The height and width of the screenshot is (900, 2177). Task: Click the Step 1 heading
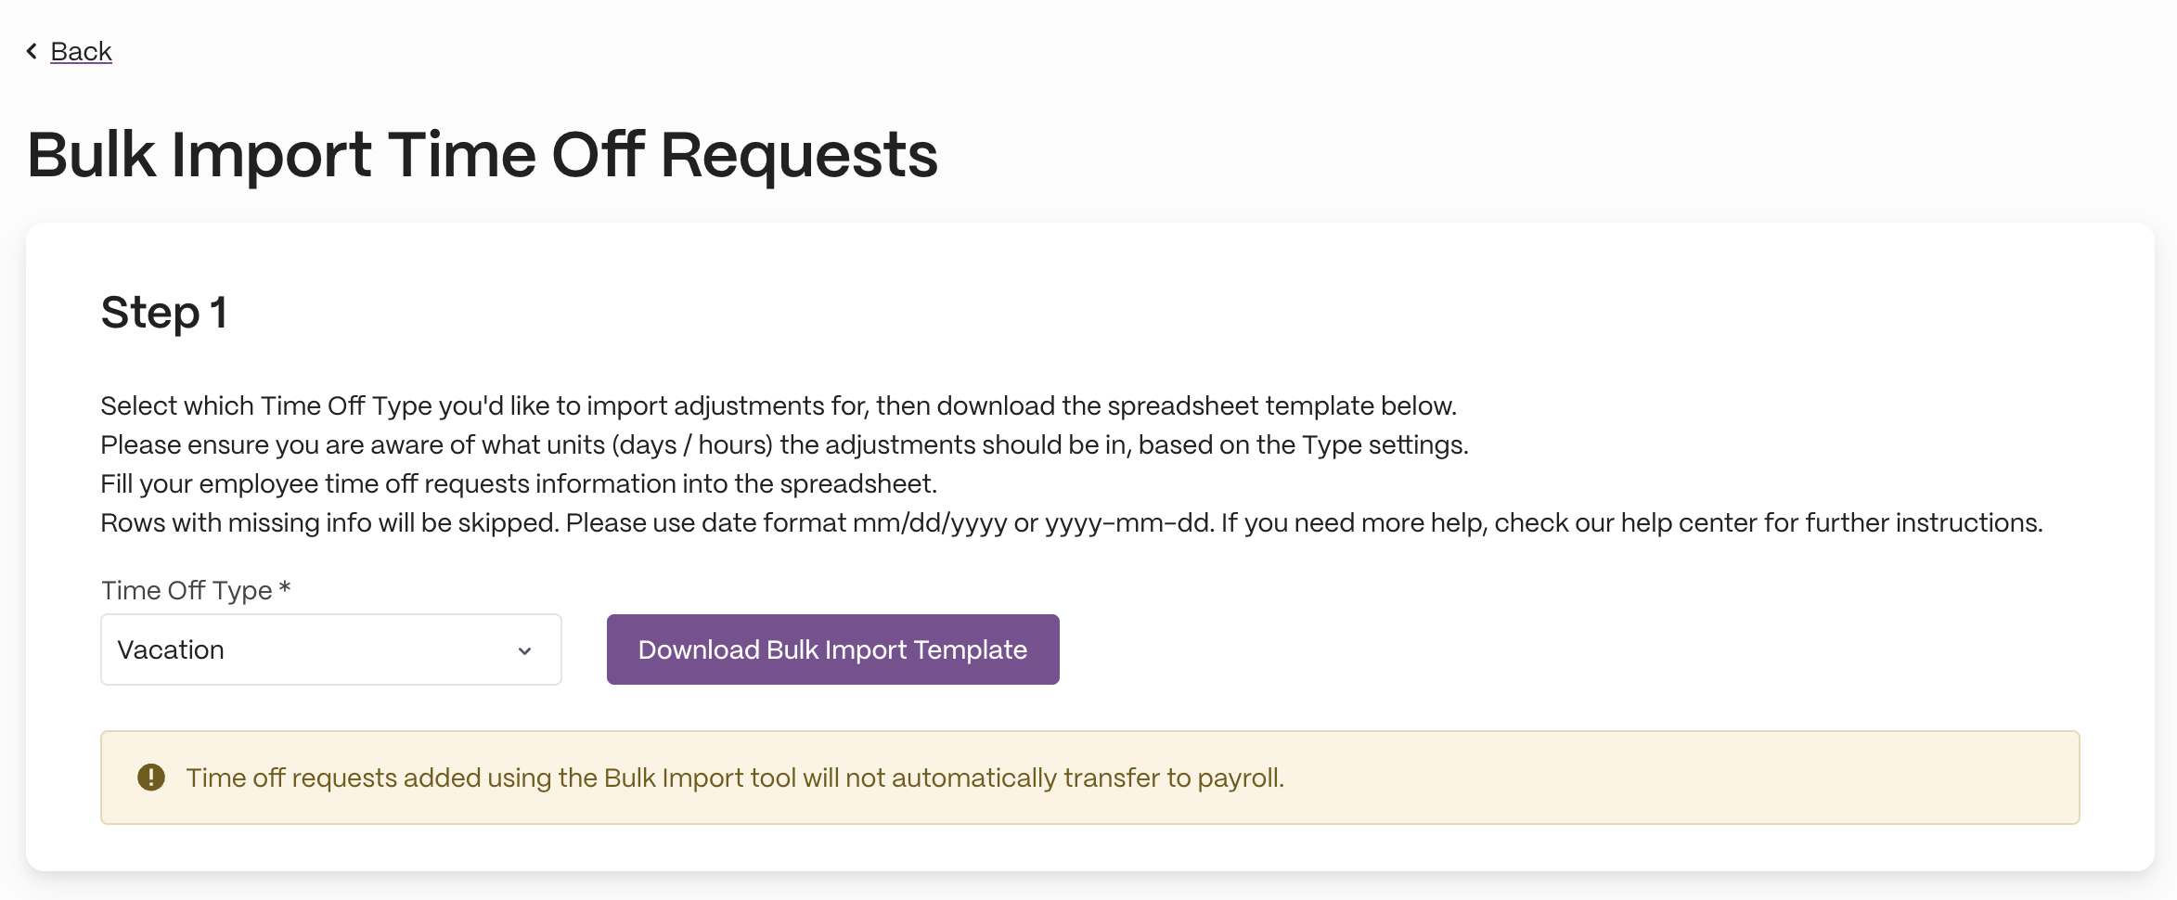tap(164, 313)
